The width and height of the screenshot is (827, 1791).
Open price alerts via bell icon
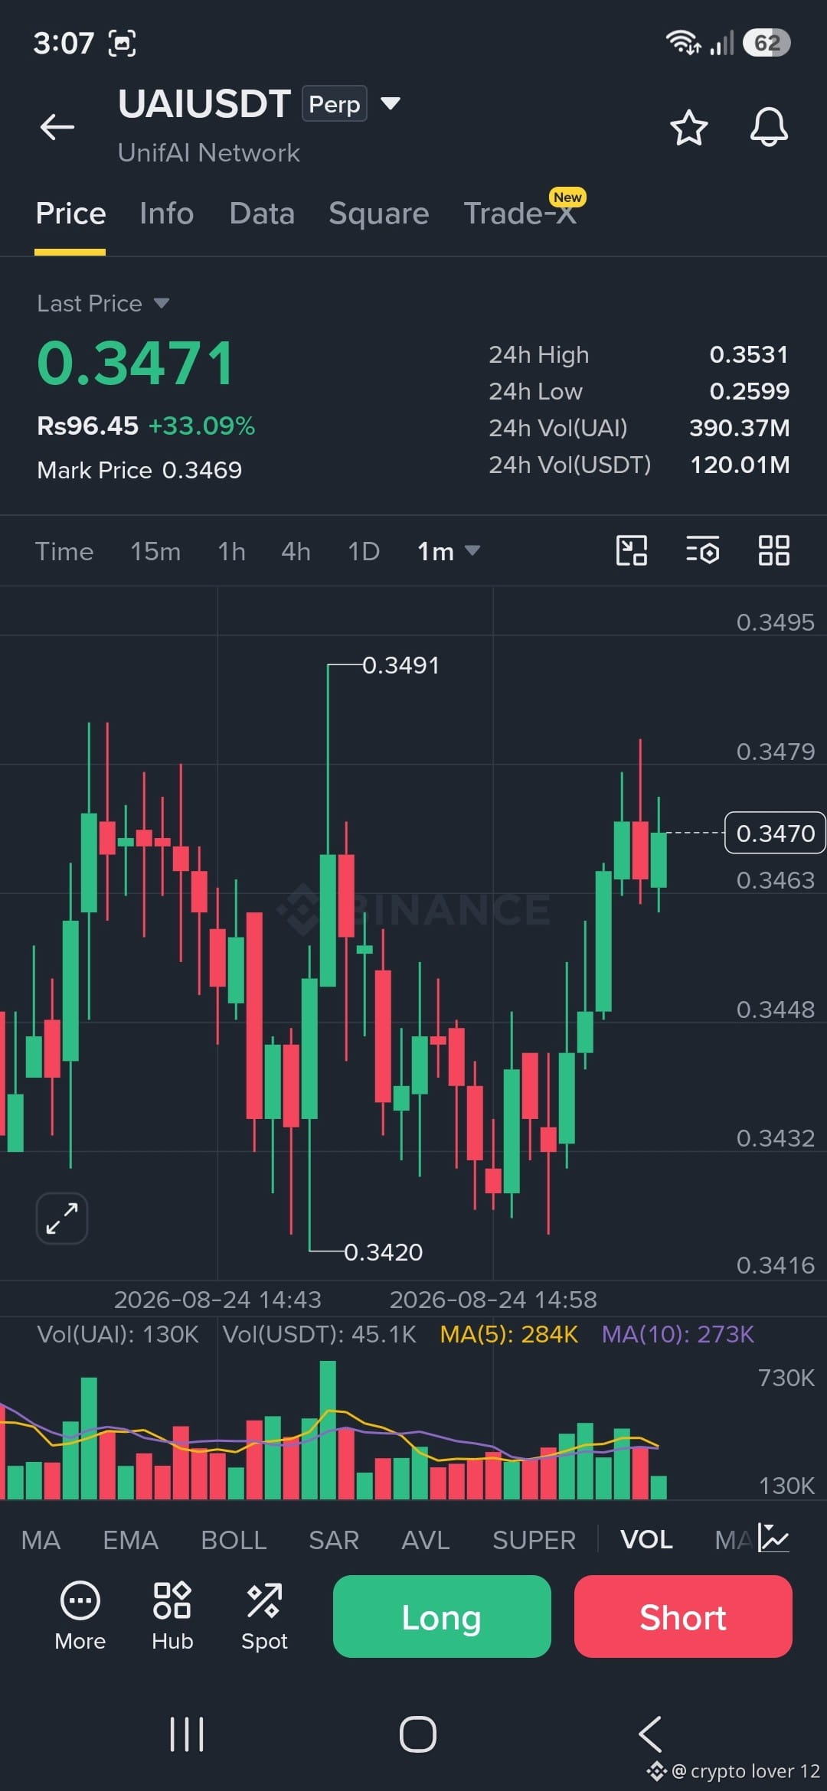pyautogui.click(x=769, y=127)
